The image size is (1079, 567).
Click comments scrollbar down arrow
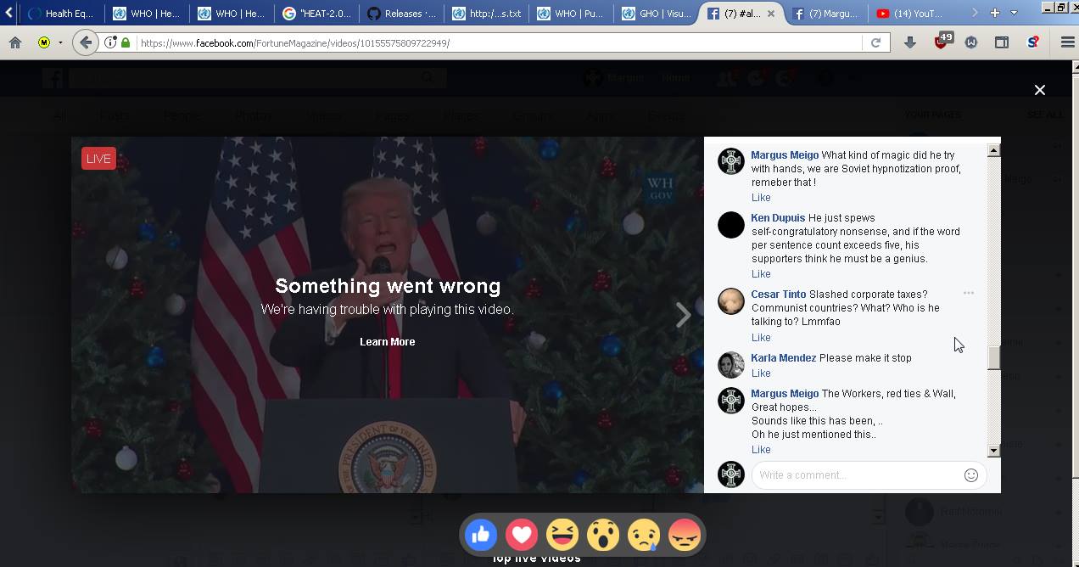click(x=993, y=451)
